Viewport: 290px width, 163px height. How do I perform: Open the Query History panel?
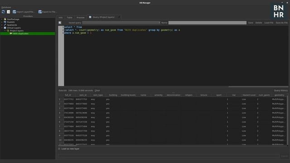click(281, 91)
